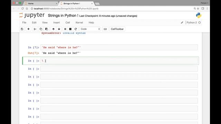The image size is (221, 124).
Task: Click the browser address bar URL
Action: click(x=66, y=9)
